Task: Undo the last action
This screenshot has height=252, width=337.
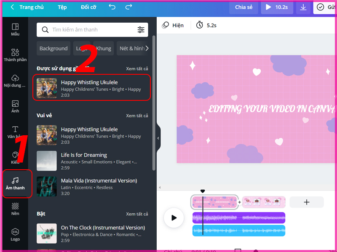Action: point(112,7)
